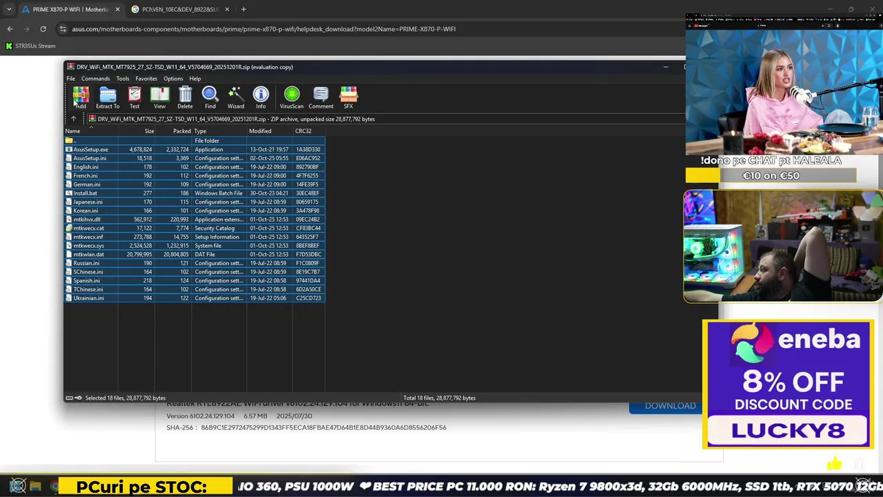883x497 pixels.
Task: Open the Help menu
Action: tap(195, 79)
